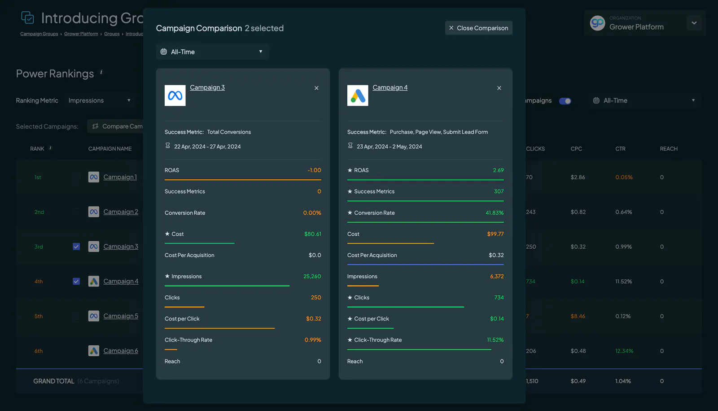Open the All-Time dropdown in comparison panel

212,52
